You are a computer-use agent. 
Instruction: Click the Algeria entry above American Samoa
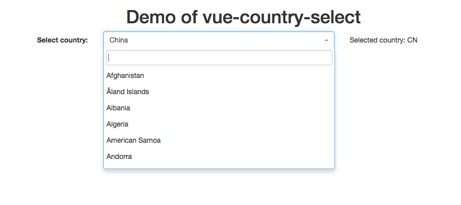click(x=117, y=124)
